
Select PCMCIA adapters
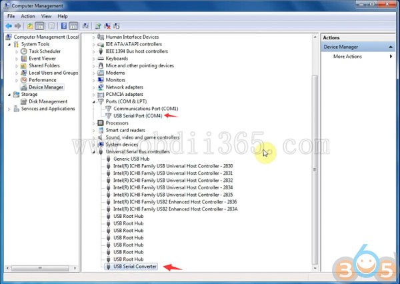(x=124, y=94)
